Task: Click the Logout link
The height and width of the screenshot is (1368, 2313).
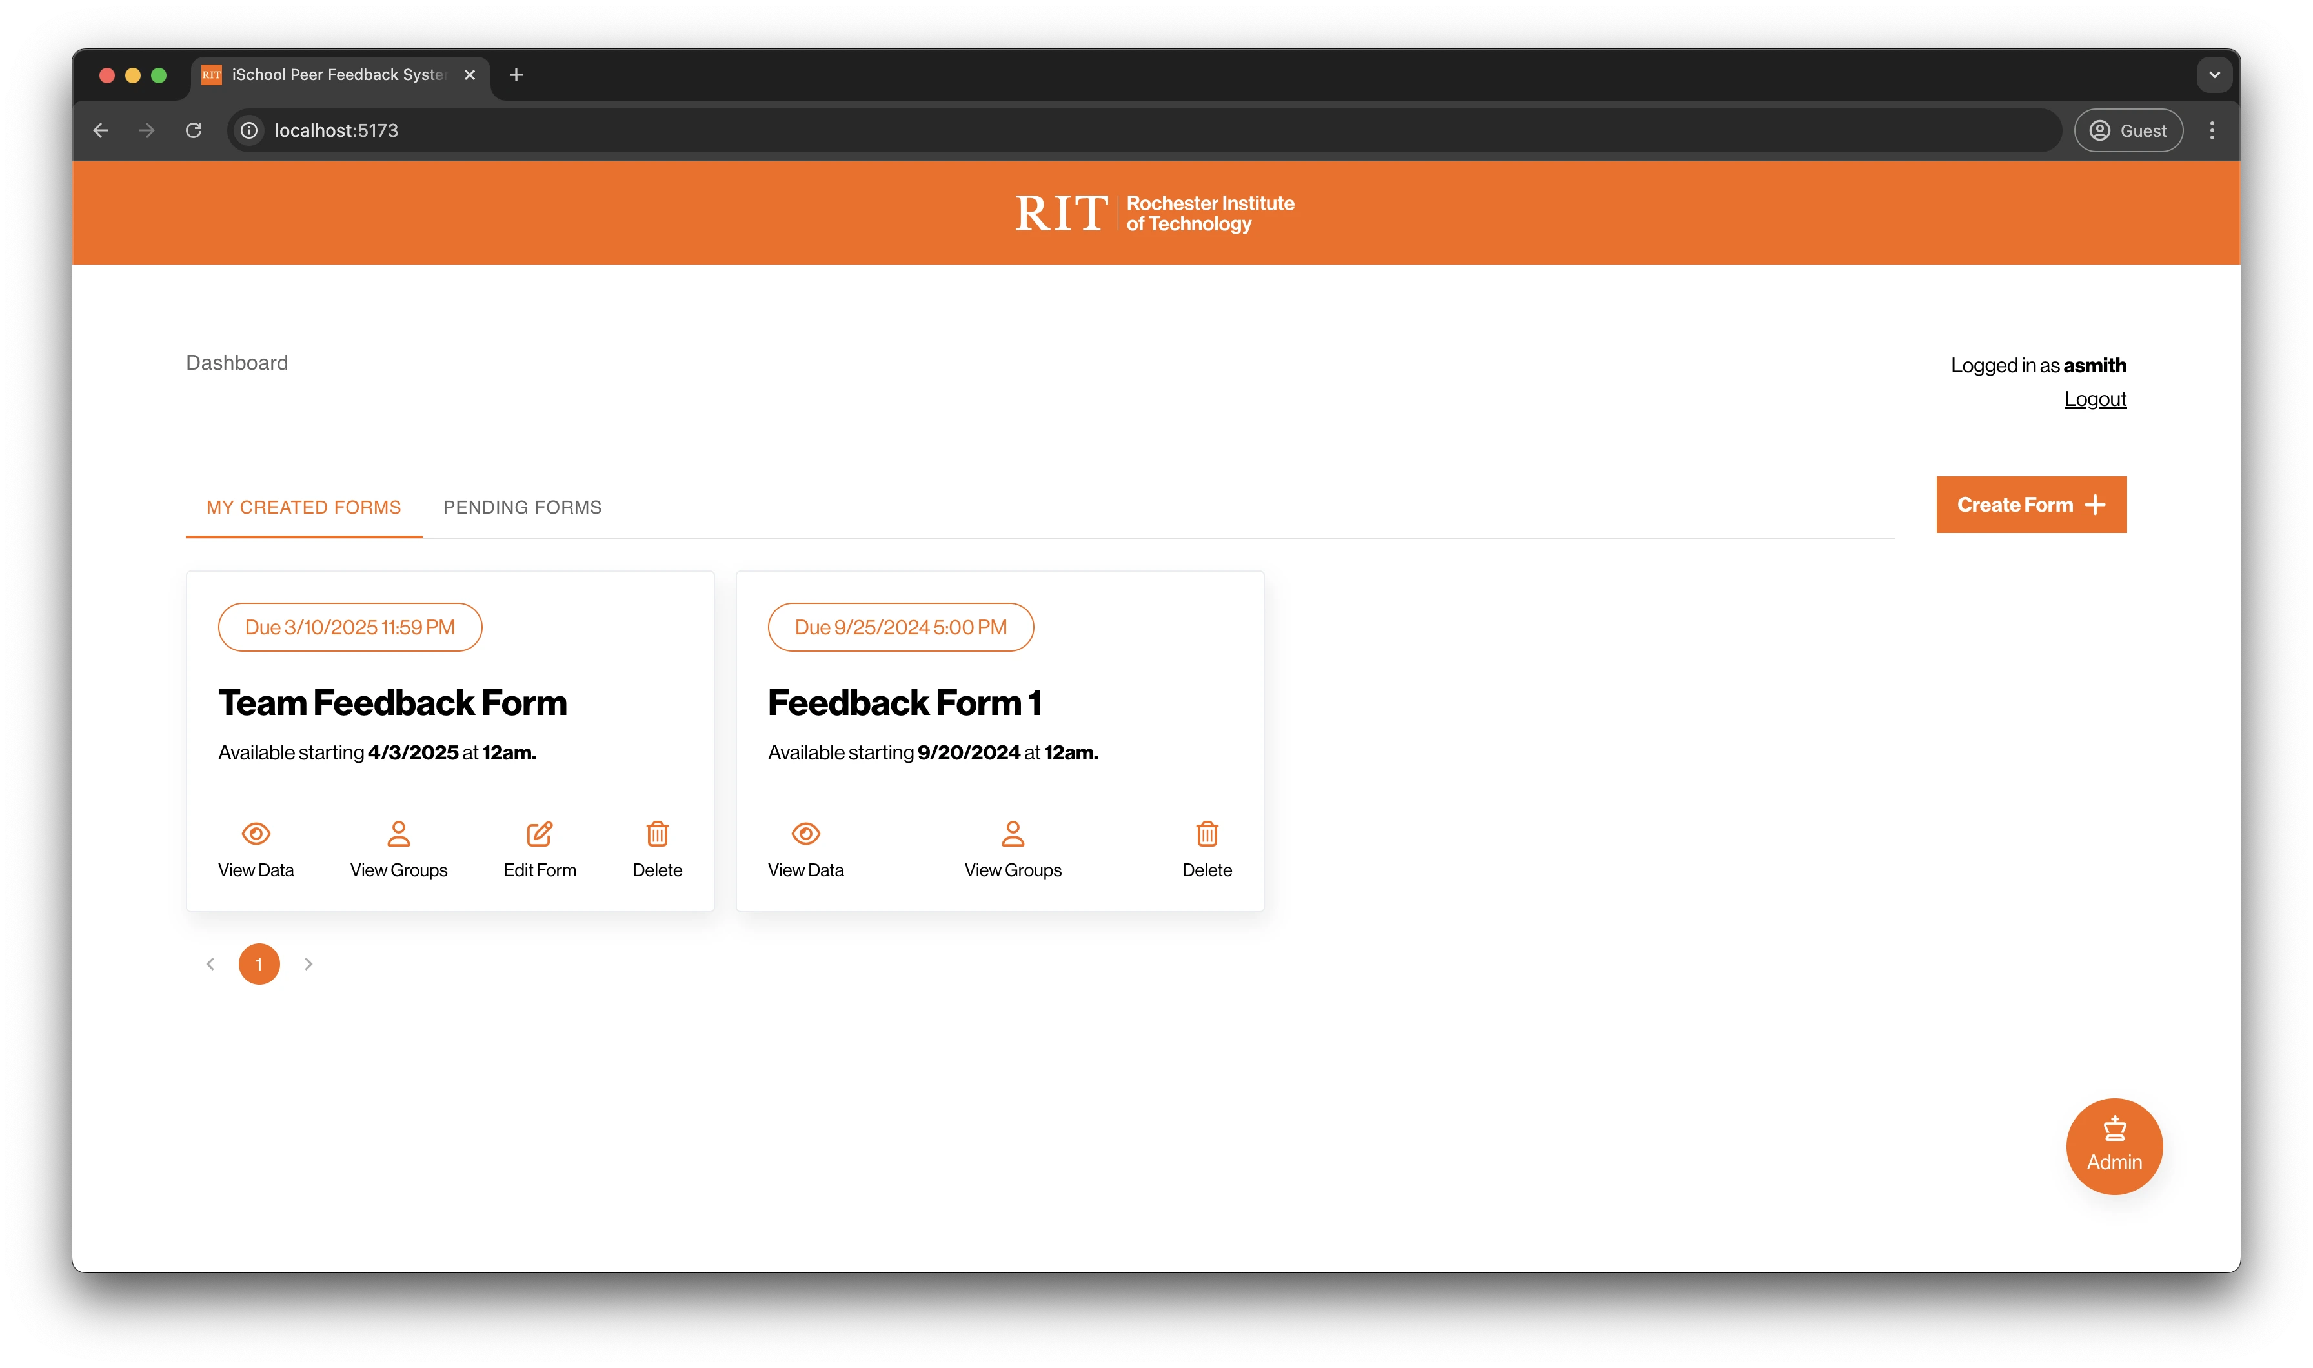Action: 2094,399
